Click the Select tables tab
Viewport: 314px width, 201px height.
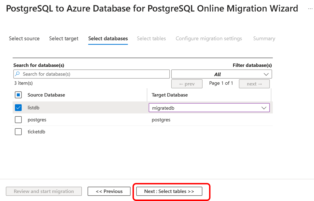(x=151, y=38)
